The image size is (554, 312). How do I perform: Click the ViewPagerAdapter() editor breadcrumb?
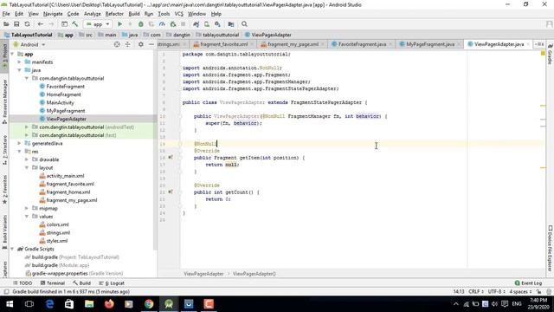pyautogui.click(x=254, y=274)
